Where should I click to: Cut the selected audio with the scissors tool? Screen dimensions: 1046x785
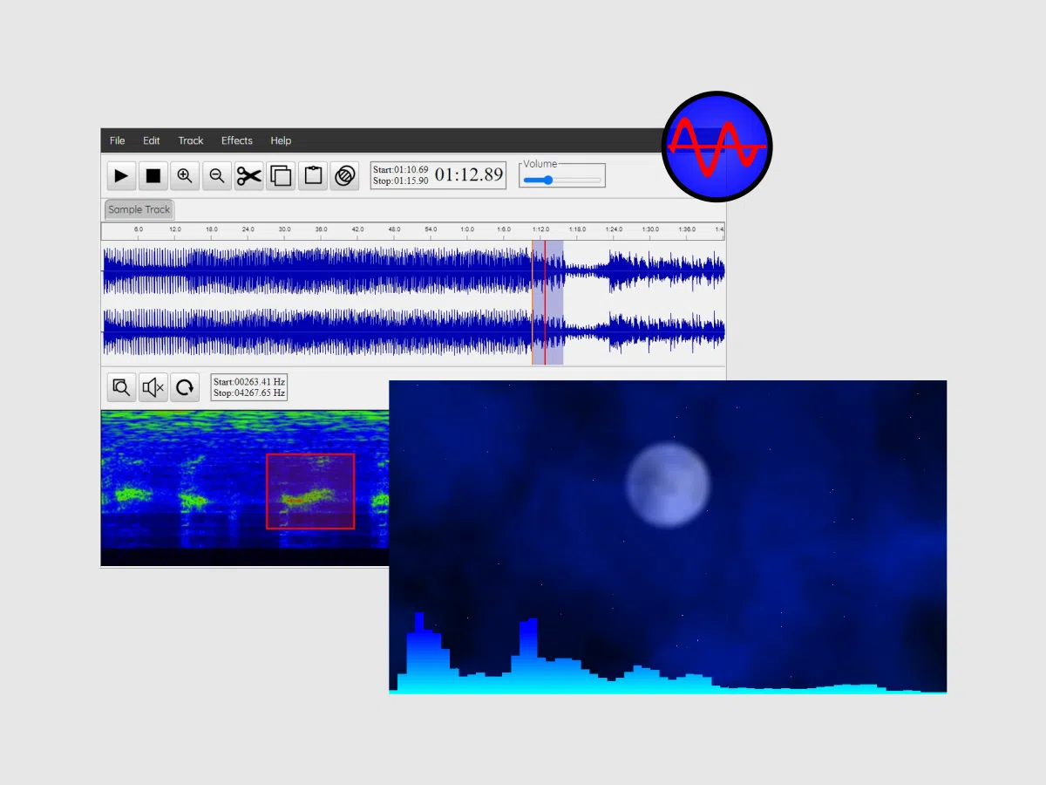[248, 175]
